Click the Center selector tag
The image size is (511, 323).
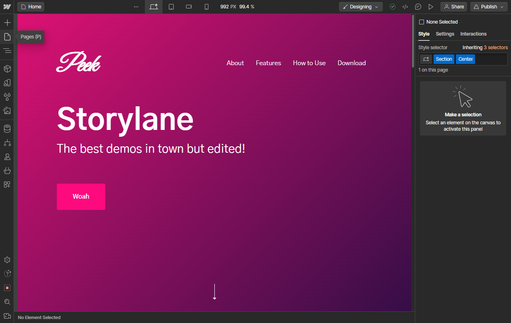pyautogui.click(x=465, y=59)
